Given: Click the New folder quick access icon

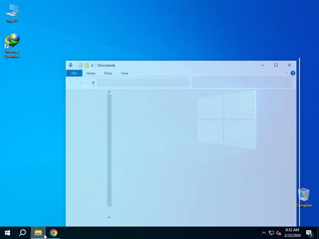Looking at the screenshot, I should point(87,65).
